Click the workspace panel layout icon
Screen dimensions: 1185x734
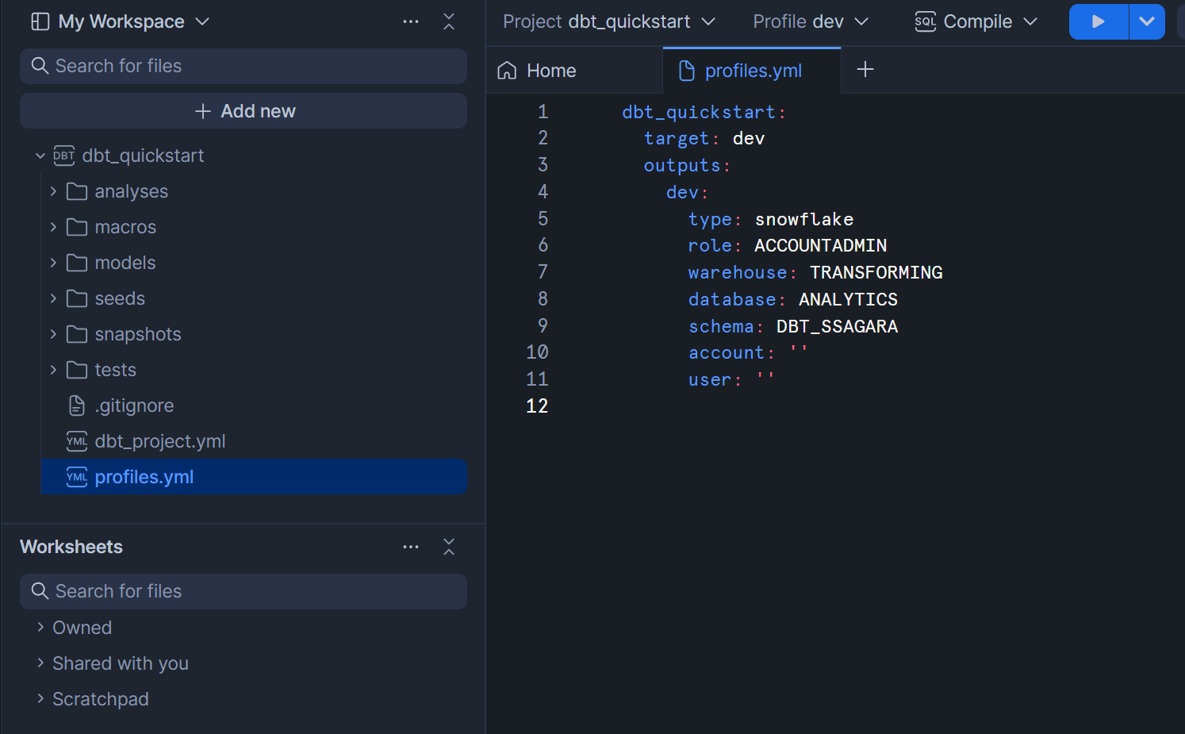coord(40,21)
